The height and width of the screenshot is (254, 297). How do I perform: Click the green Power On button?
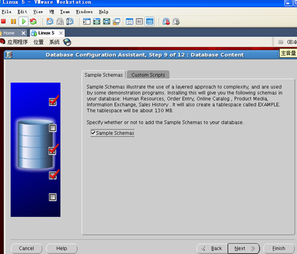tap(24, 21)
